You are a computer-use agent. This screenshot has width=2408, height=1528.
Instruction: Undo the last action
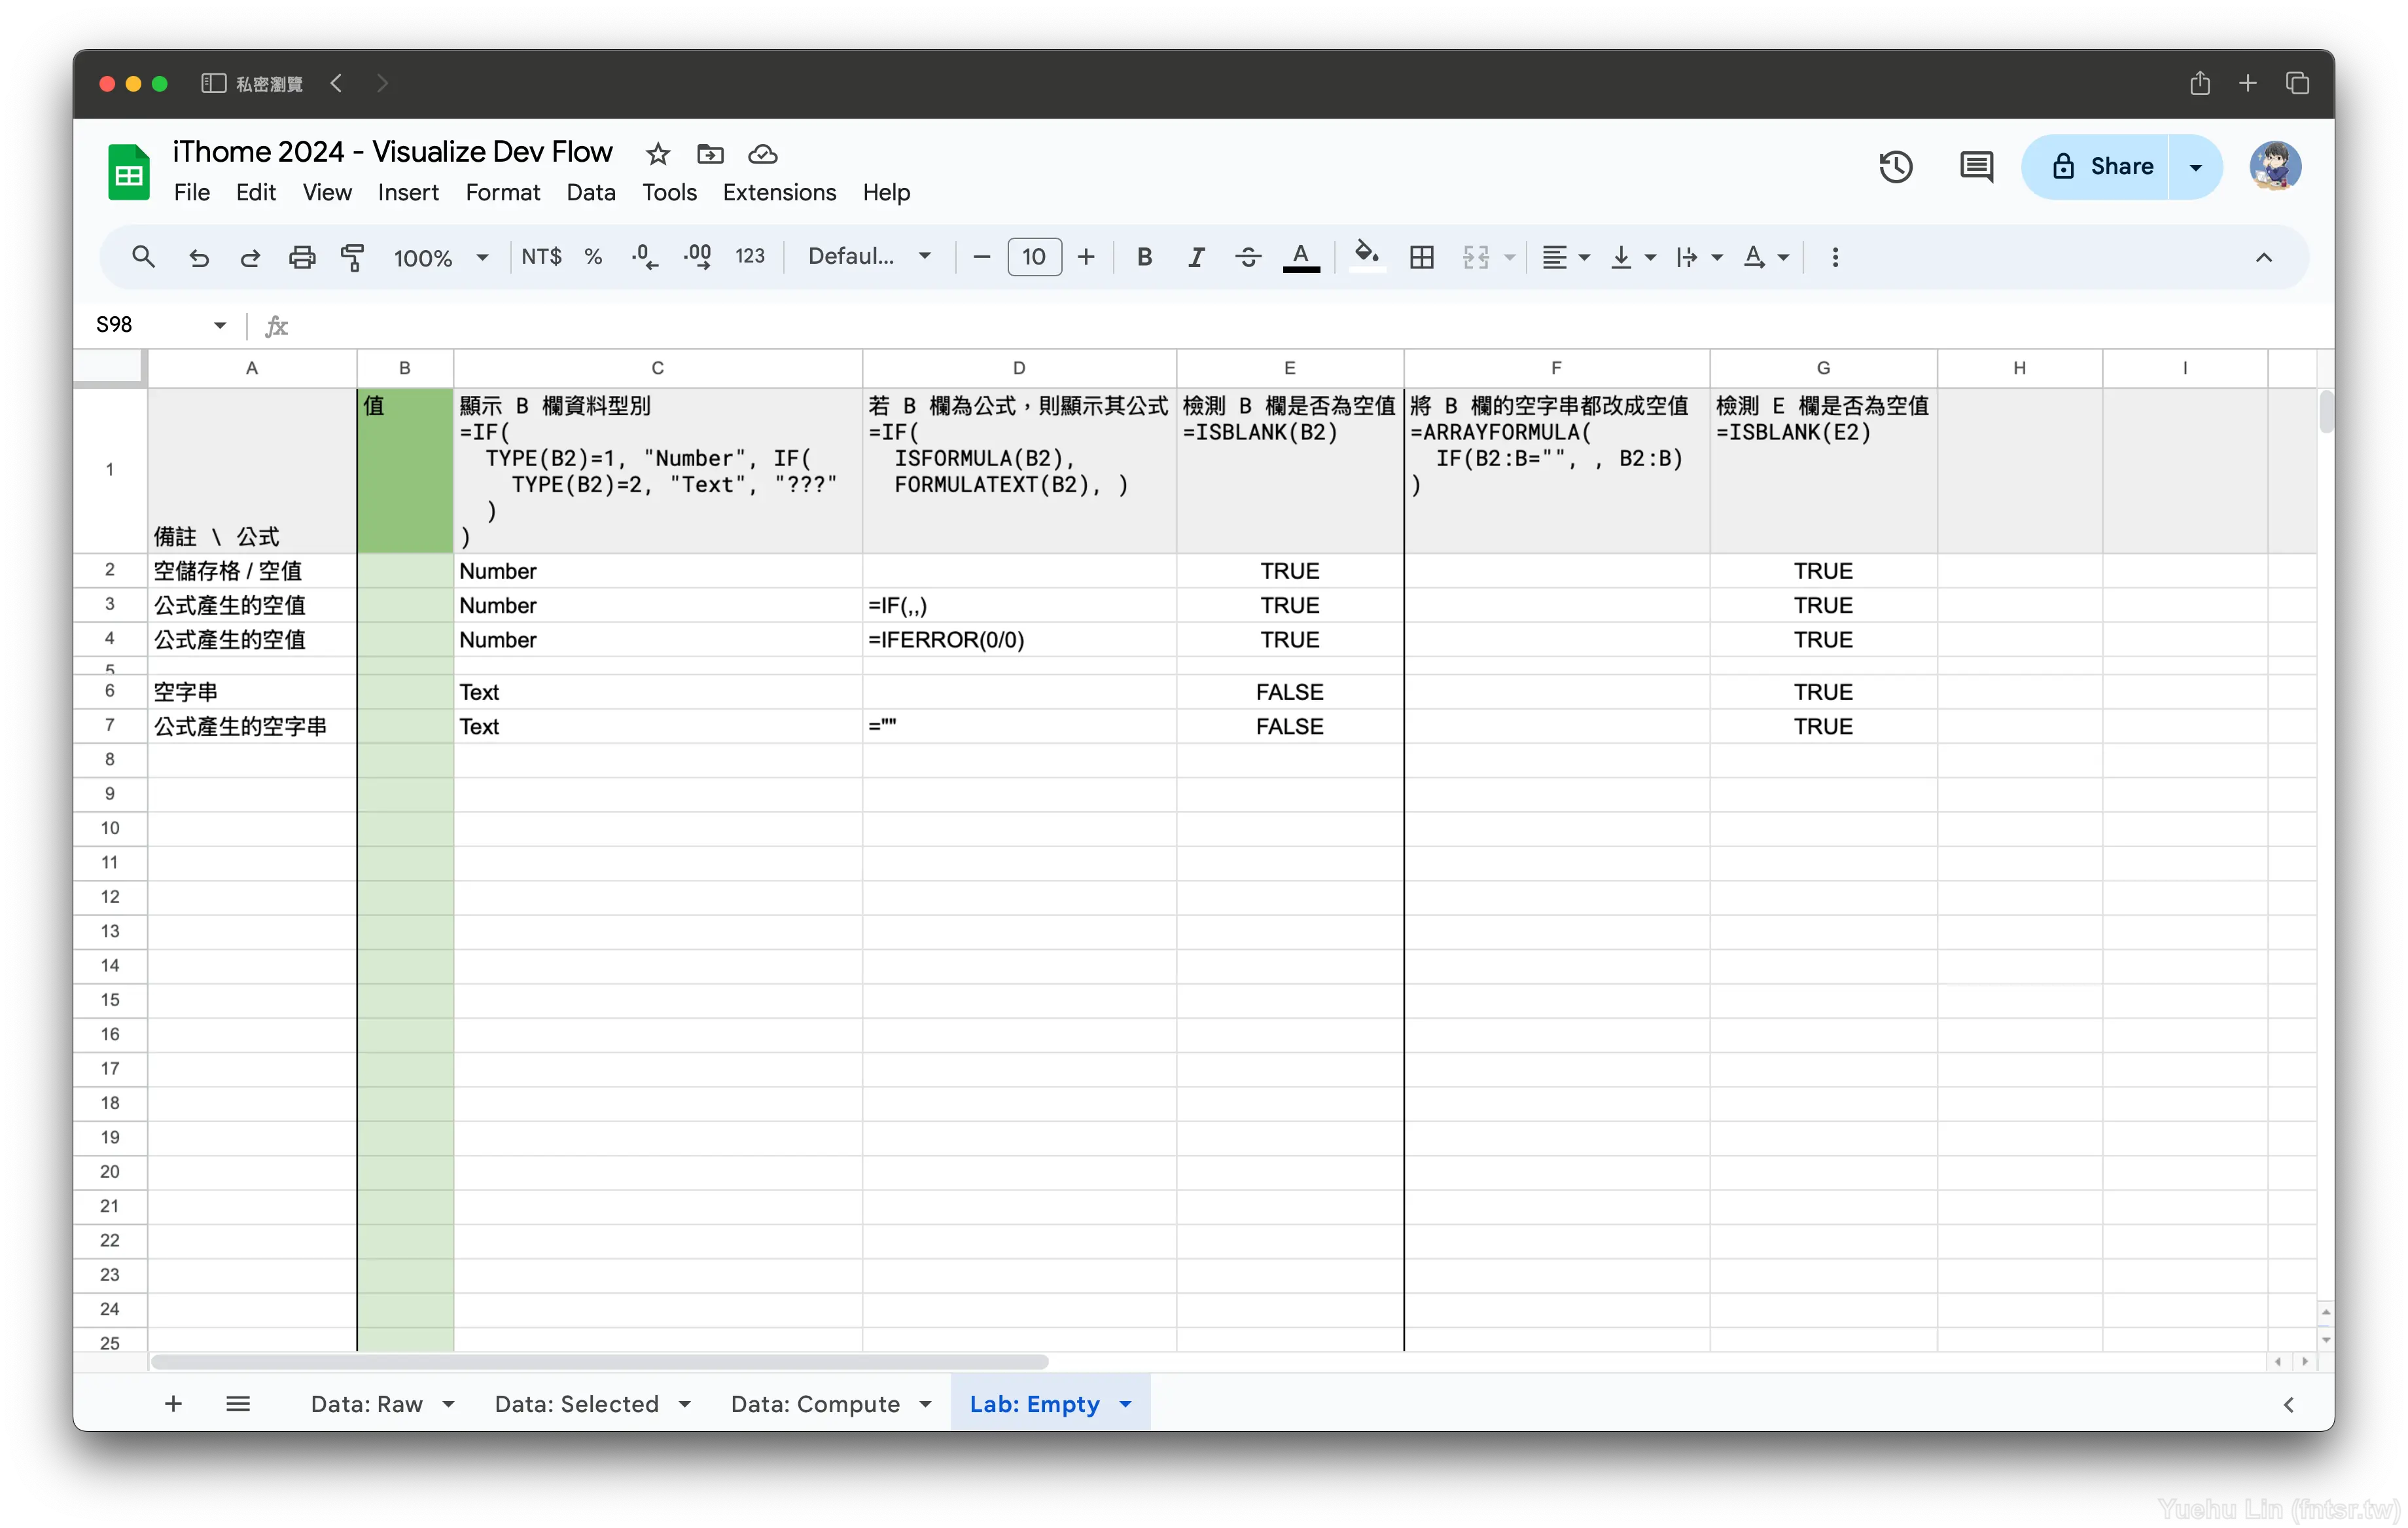pos(199,257)
